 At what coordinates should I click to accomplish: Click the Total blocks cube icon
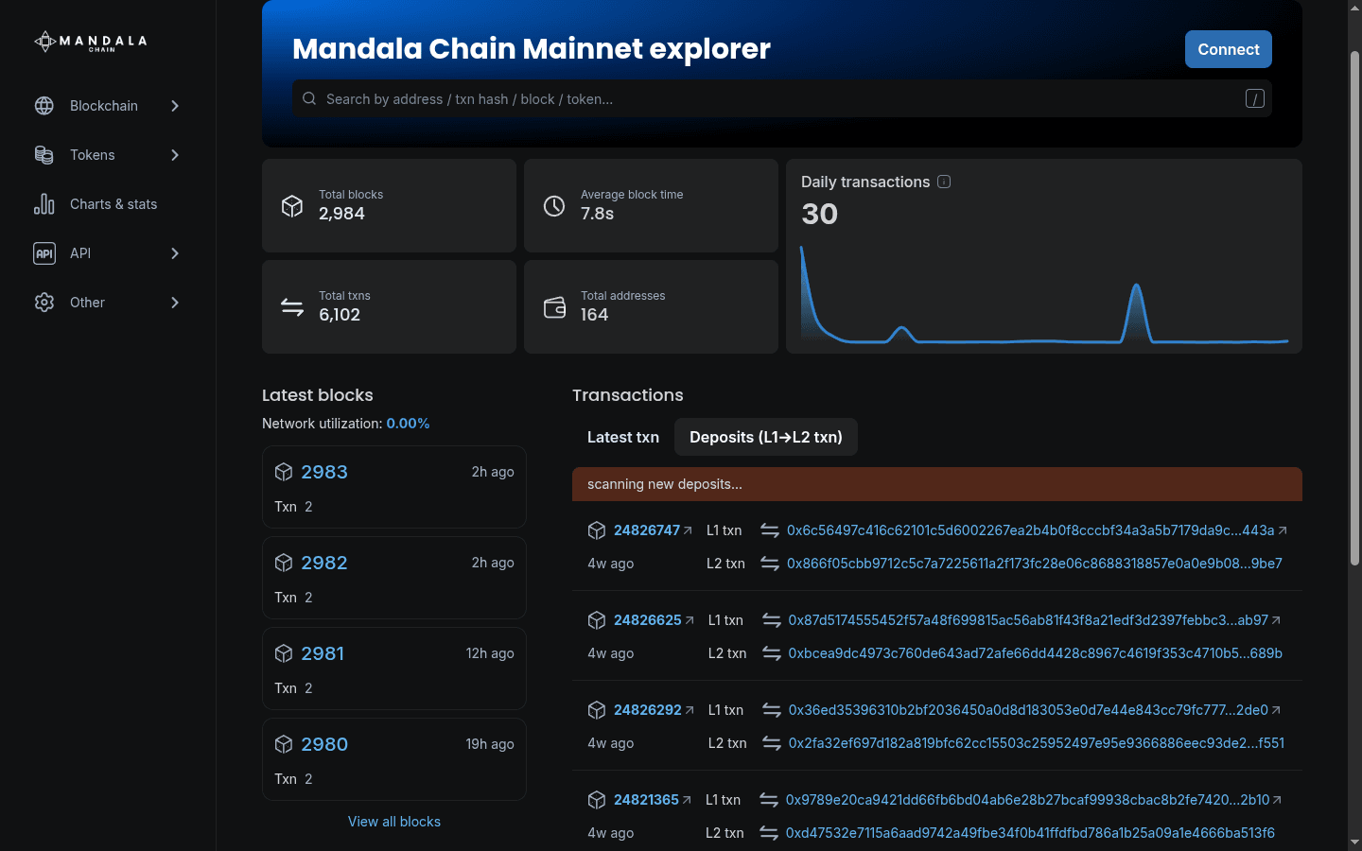coord(292,205)
